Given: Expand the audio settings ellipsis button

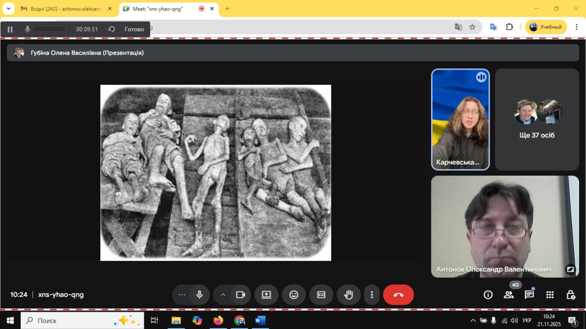Looking at the screenshot, I should [x=182, y=295].
